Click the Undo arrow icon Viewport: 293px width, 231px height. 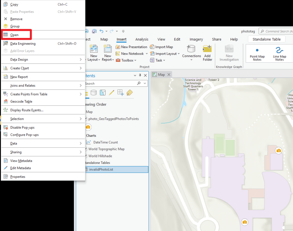pyautogui.click(x=102, y=31)
